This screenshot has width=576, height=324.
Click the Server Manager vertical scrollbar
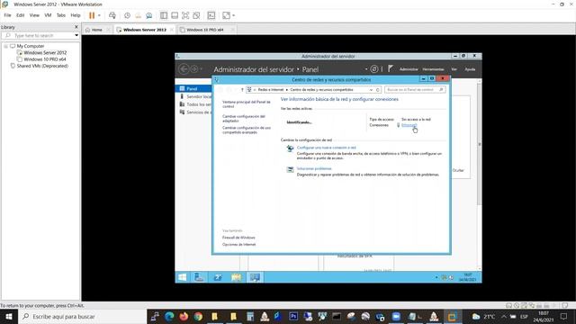pos(479,145)
